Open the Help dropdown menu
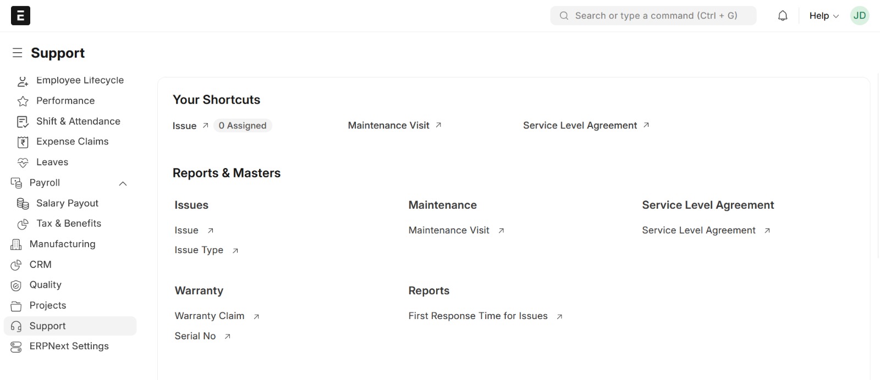Screen dimensions: 880x380 [x=823, y=16]
